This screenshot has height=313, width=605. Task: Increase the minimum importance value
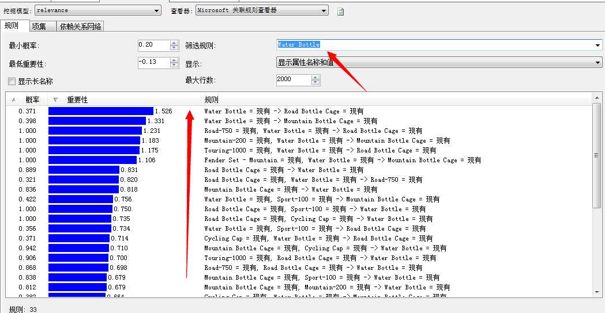click(x=174, y=60)
